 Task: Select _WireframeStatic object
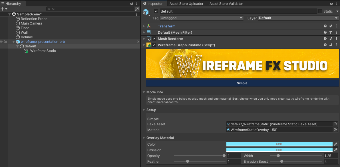tap(42, 51)
